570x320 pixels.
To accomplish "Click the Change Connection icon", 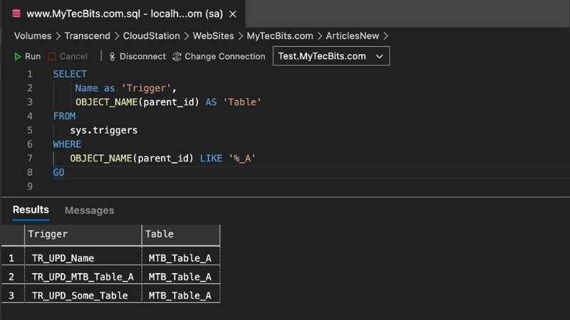I will pyautogui.click(x=177, y=57).
